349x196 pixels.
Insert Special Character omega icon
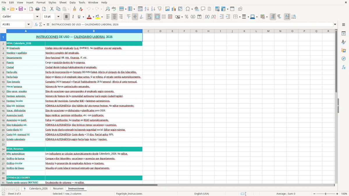coord(188,9)
